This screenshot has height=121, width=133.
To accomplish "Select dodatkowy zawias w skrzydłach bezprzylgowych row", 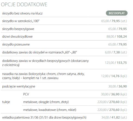I will click(64, 63).
